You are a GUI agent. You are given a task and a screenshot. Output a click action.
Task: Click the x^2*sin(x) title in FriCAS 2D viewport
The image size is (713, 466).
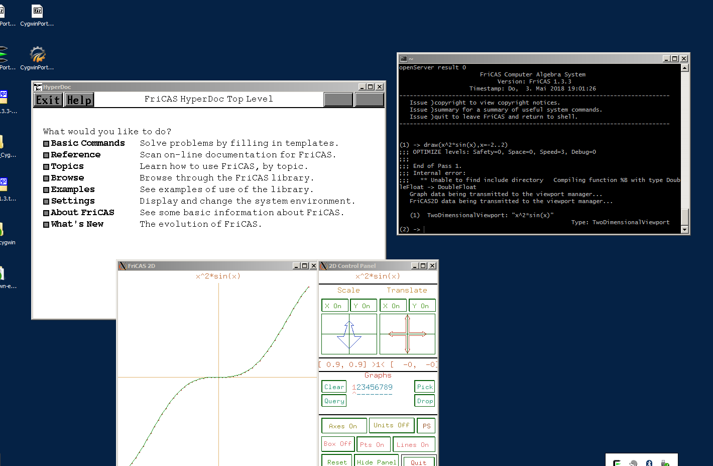coord(218,276)
